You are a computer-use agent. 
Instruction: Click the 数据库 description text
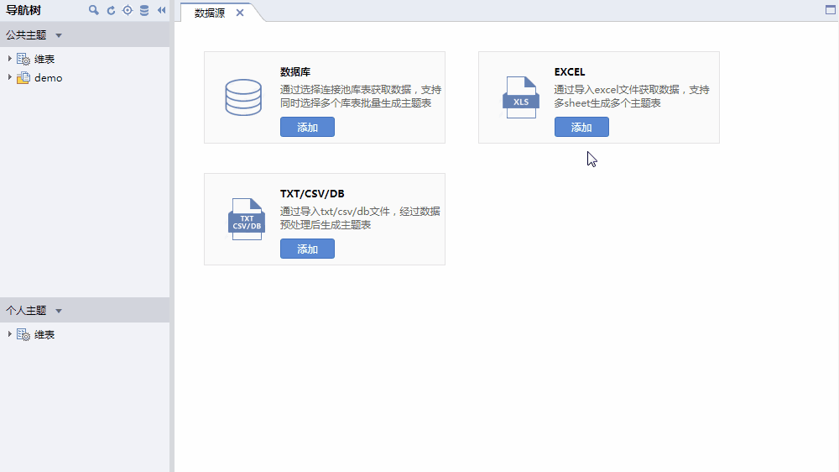pyautogui.click(x=361, y=97)
